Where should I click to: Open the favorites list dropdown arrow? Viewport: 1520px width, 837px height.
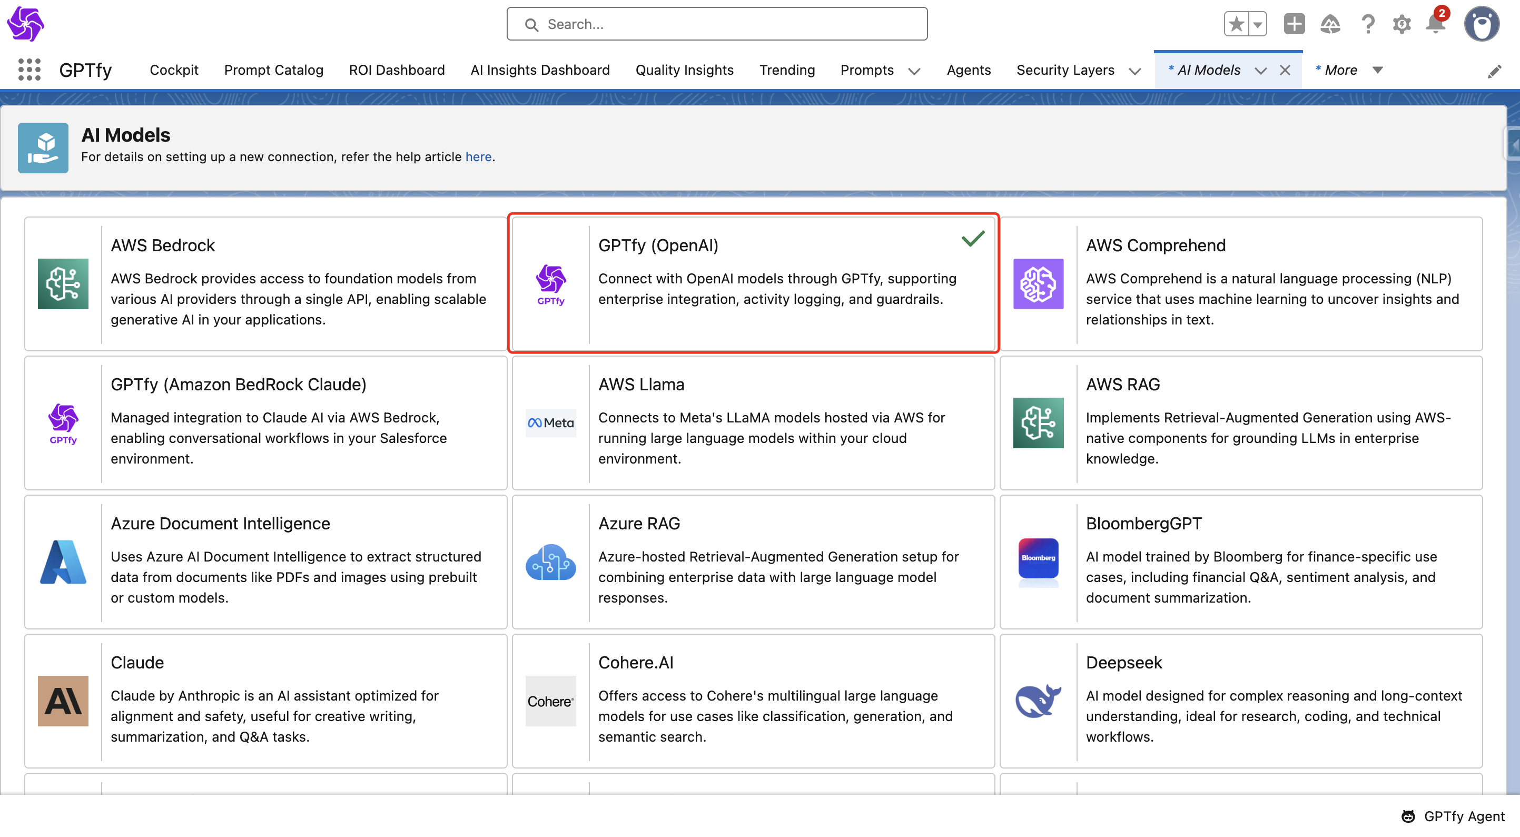coord(1257,24)
